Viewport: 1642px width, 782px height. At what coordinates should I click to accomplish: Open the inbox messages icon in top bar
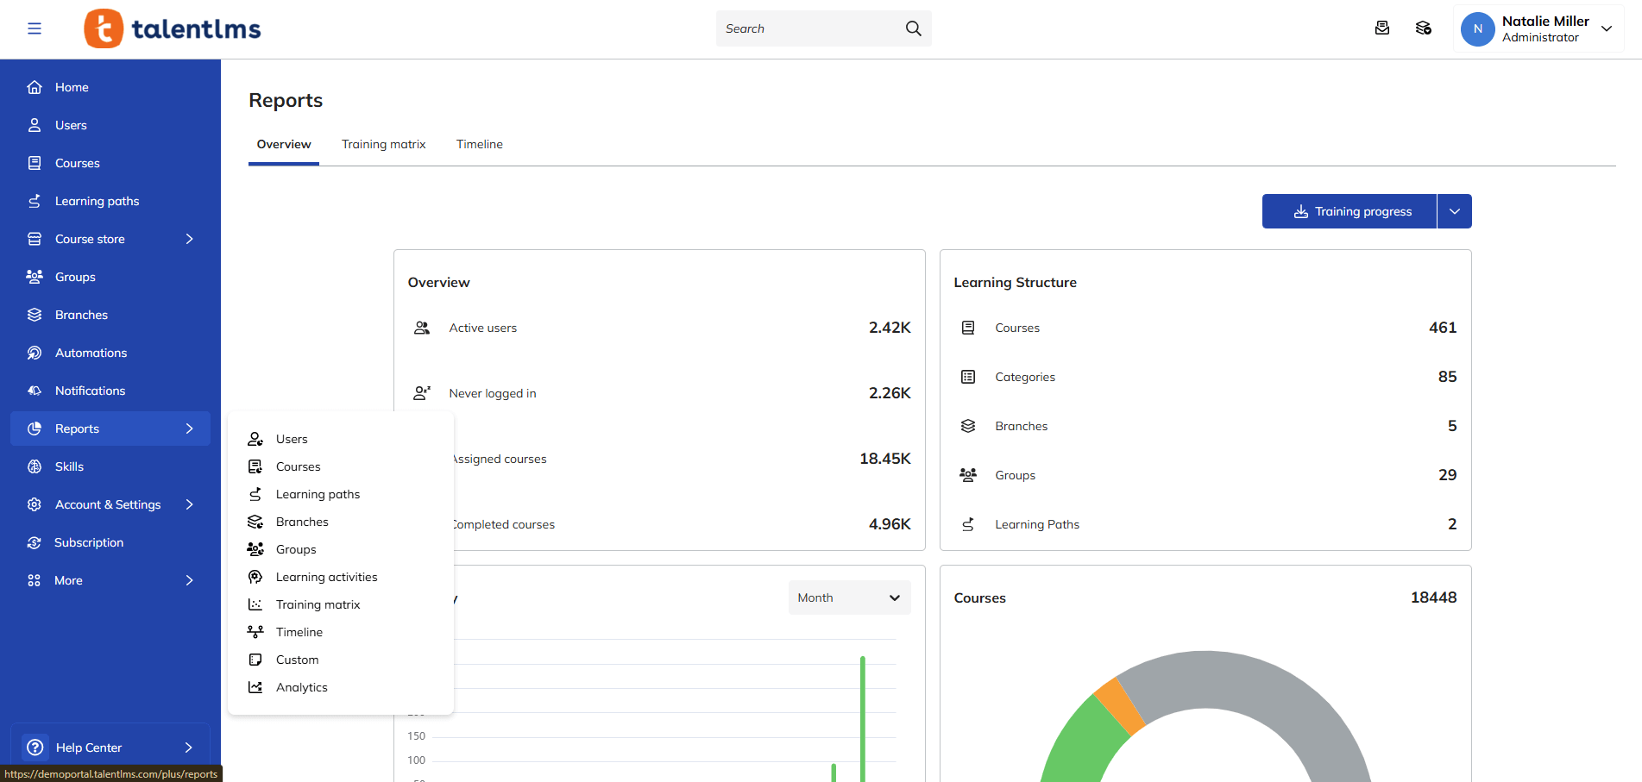pyautogui.click(x=1382, y=28)
